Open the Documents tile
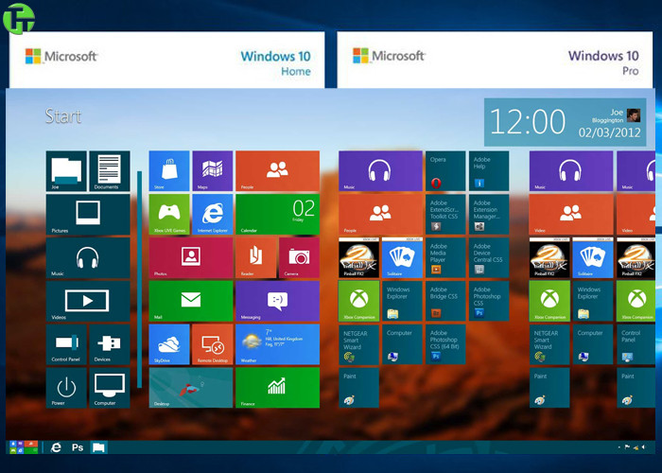Image resolution: width=662 pixels, height=473 pixels. (110, 171)
